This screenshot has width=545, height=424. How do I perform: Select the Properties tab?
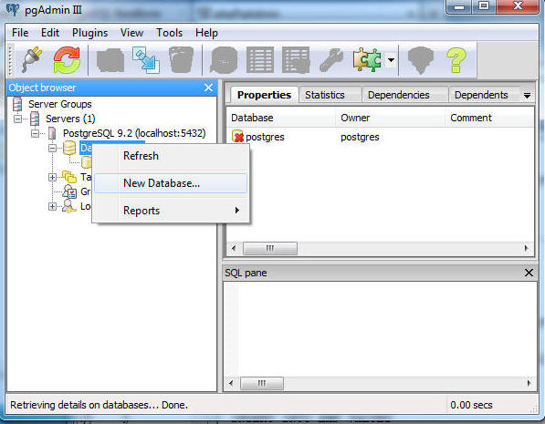pos(264,95)
